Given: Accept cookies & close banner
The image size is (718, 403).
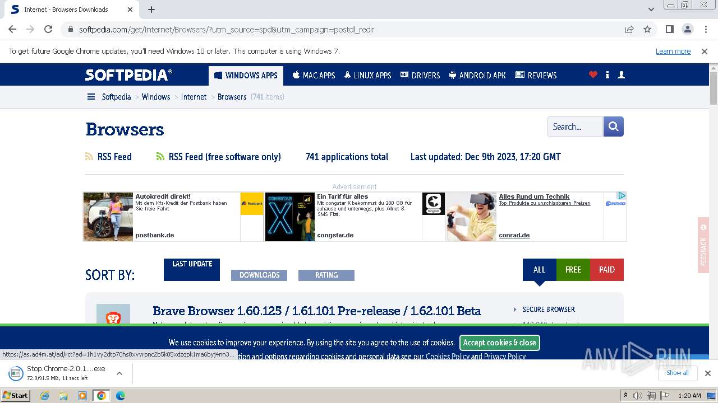Looking at the screenshot, I should pos(499,343).
